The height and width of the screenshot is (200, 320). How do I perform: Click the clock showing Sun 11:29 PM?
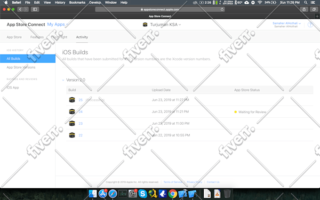coord(290,2)
